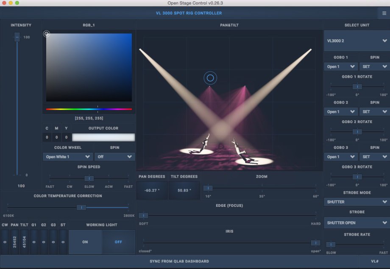Click the Pan Degrees value field
390x269 pixels.
[152, 190]
